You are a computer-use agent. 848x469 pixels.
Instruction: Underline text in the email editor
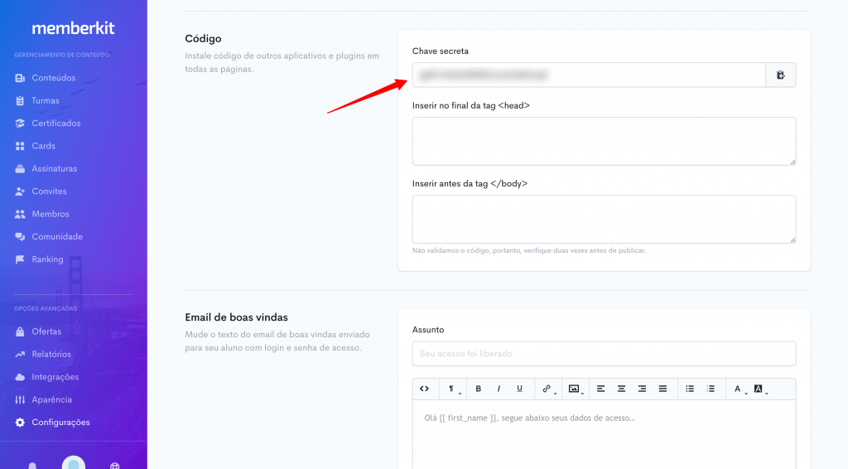(519, 389)
